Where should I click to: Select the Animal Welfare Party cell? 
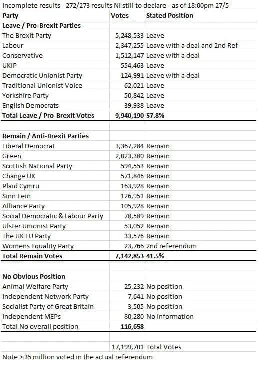[x=55, y=286]
